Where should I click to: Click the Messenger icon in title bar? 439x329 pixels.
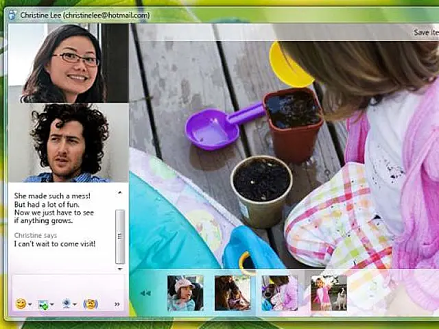(12, 15)
